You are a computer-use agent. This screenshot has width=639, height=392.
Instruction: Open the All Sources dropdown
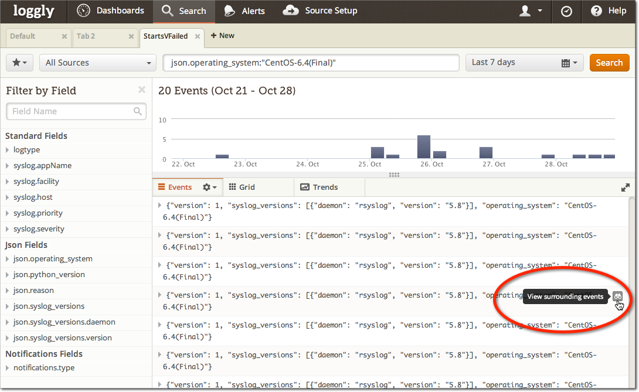point(97,62)
